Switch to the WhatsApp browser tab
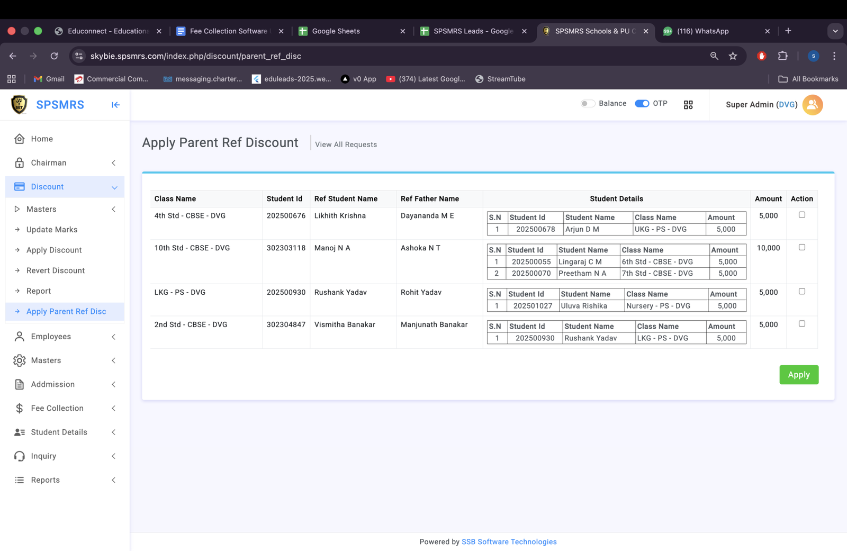This screenshot has width=847, height=551. coord(709,31)
